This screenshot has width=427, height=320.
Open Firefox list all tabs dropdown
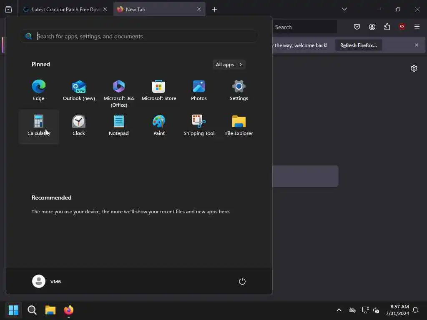[344, 9]
